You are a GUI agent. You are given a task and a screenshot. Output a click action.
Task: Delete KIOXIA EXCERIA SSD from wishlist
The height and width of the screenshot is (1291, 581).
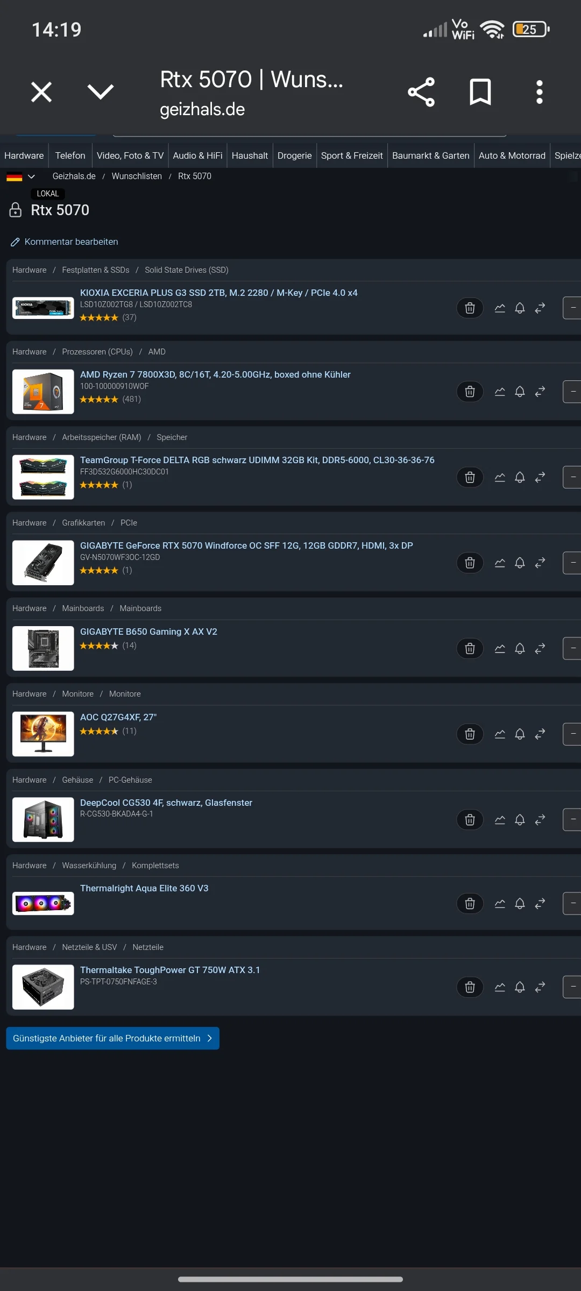pyautogui.click(x=470, y=308)
